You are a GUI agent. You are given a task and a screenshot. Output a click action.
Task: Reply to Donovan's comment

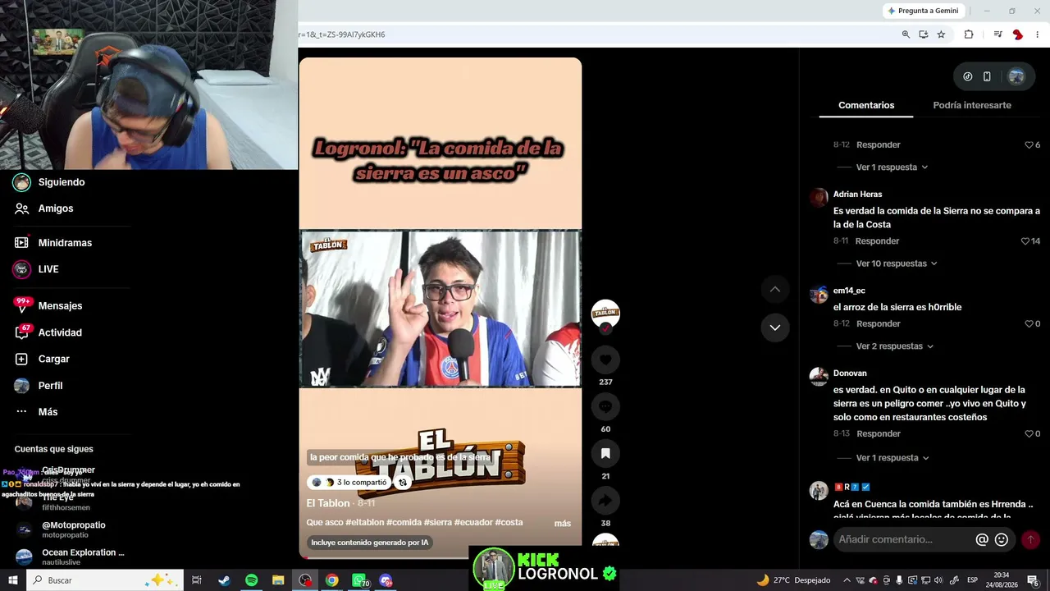[879, 434]
